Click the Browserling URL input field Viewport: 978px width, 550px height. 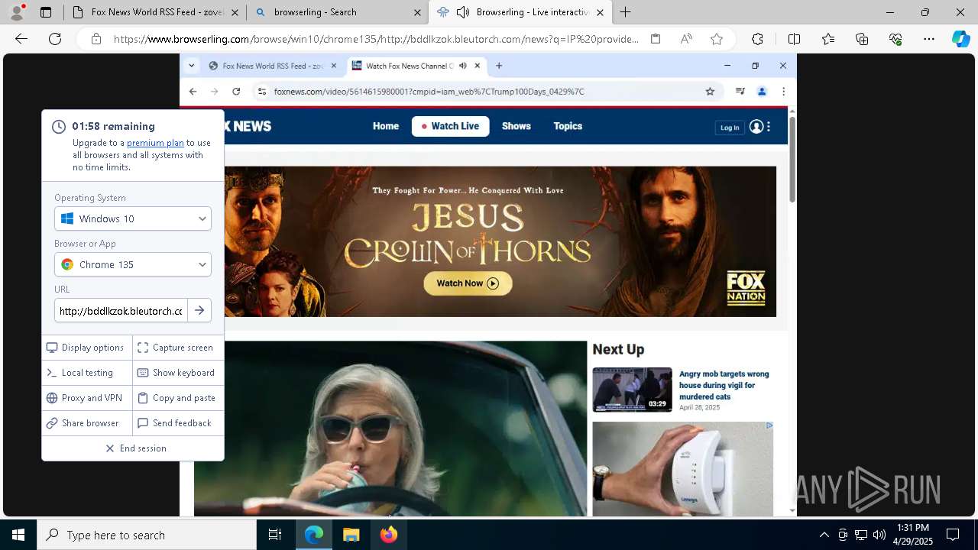(x=121, y=311)
